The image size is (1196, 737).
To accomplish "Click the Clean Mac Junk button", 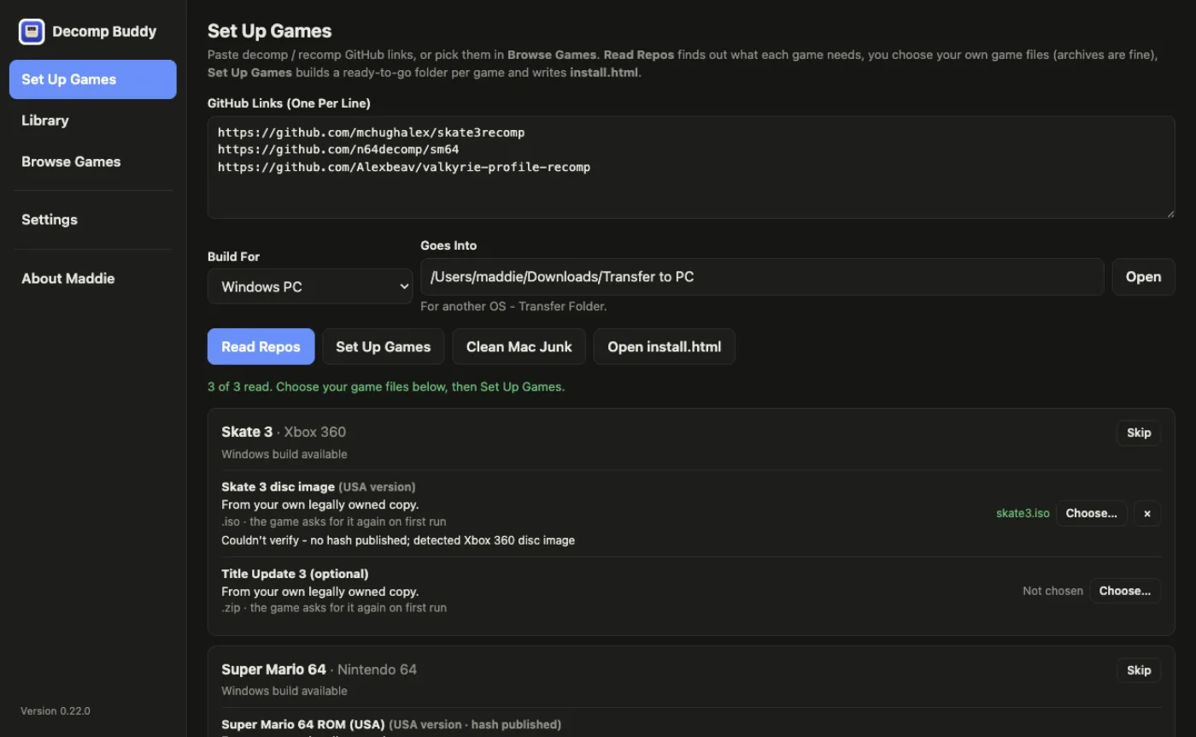I will [x=519, y=346].
